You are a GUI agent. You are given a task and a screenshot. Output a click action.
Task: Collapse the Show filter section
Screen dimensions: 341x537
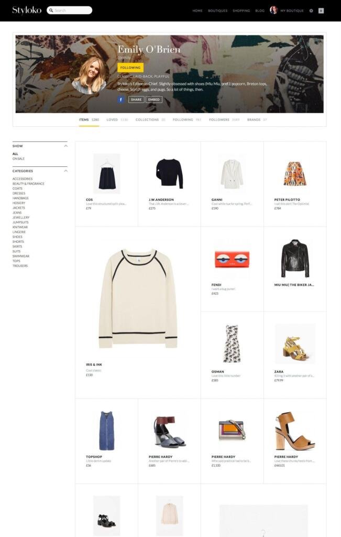click(65, 146)
